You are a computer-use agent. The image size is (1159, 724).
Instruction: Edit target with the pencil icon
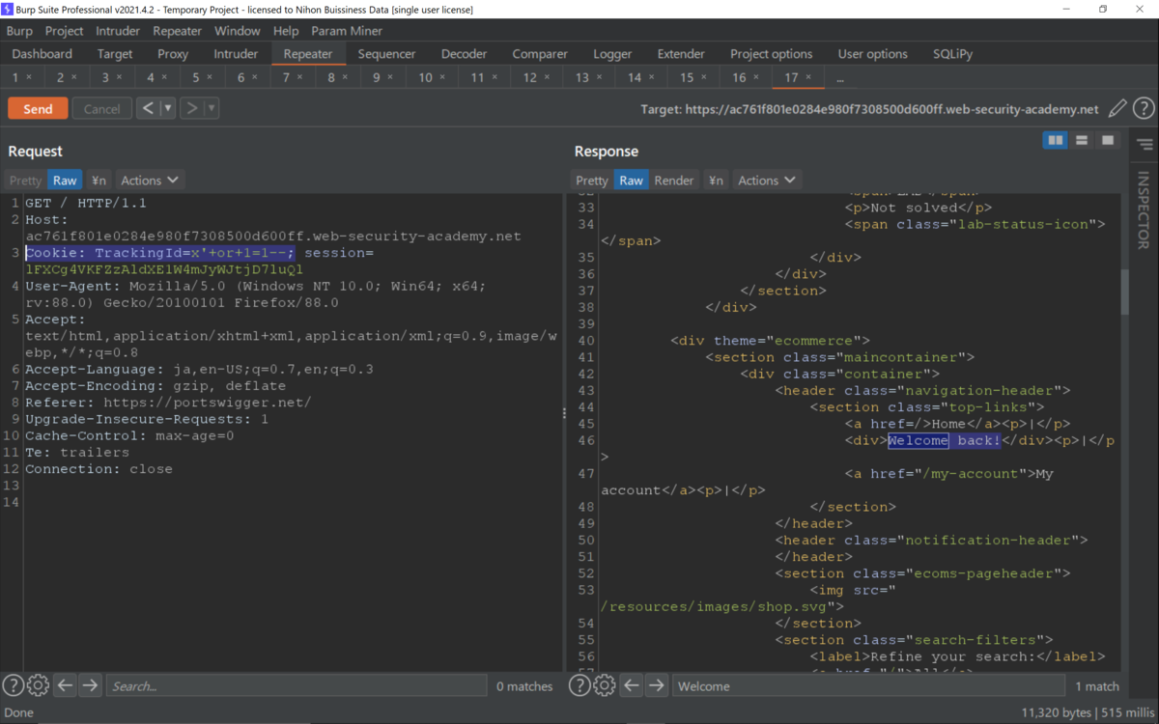(1117, 109)
